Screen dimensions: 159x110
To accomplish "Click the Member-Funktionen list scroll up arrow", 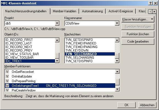I will 117,72.
